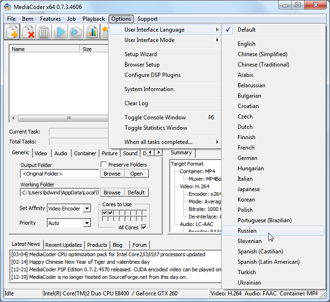The height and width of the screenshot is (302, 330).
Task: Click the Open output folder button
Action: click(x=136, y=174)
